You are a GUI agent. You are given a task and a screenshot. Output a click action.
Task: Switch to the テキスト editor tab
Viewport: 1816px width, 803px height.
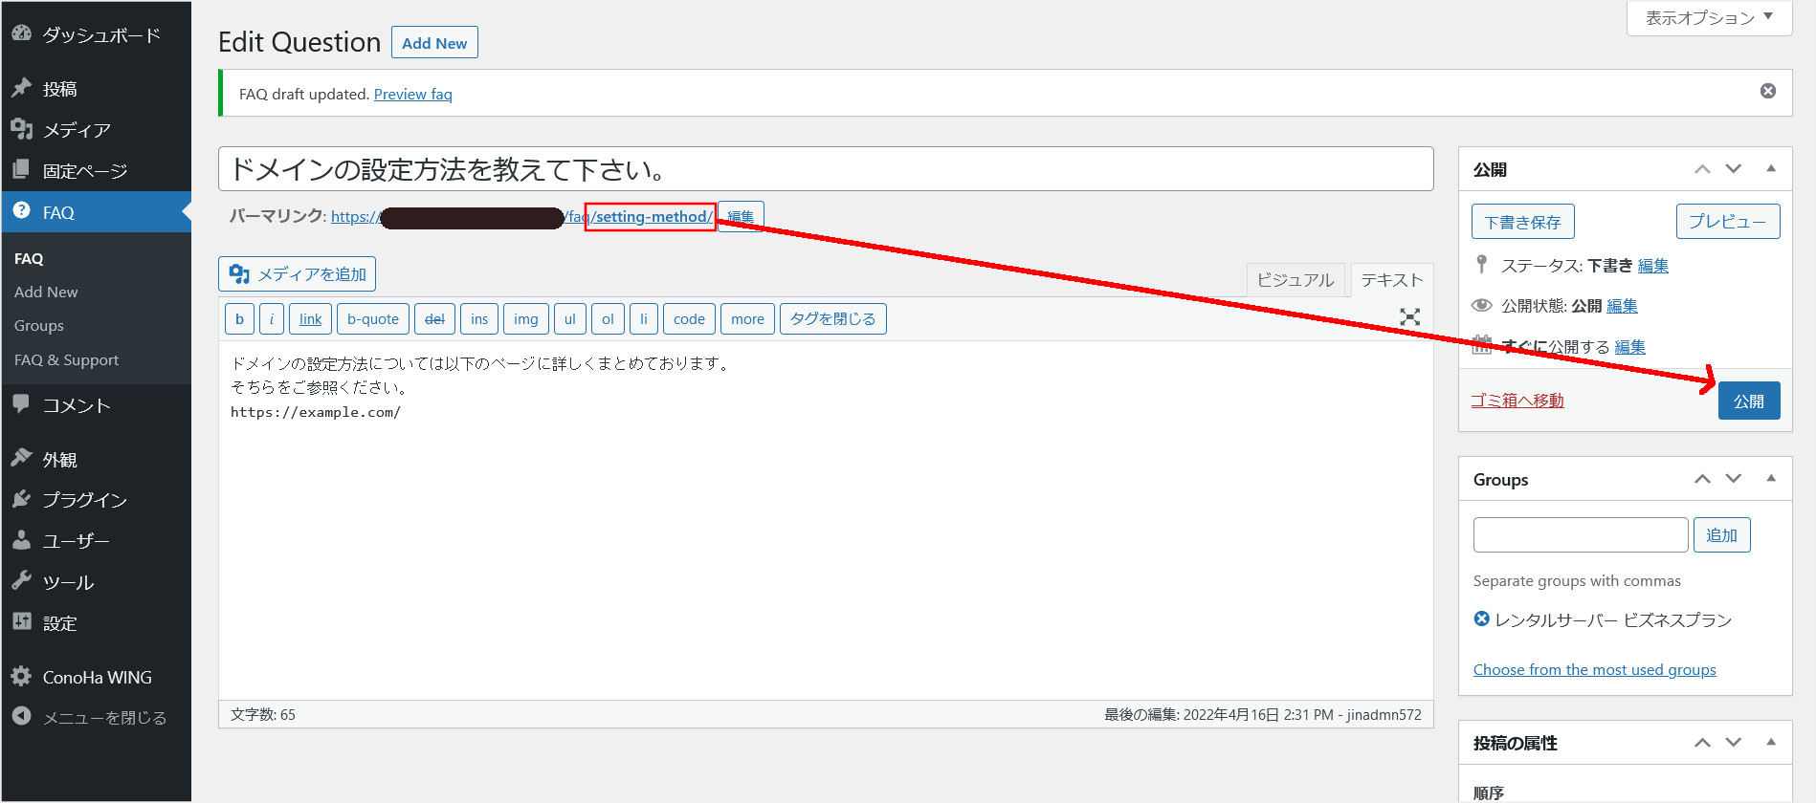(x=1392, y=279)
